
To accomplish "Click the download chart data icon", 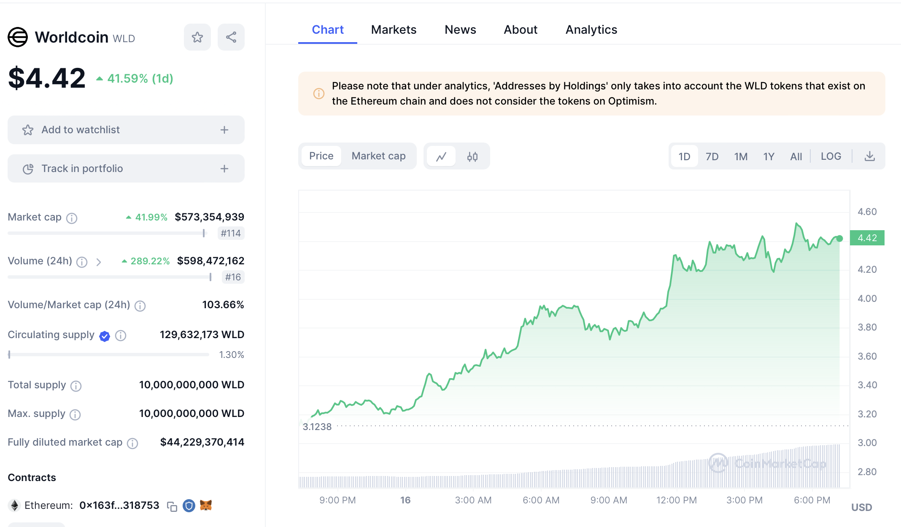I will coord(869,156).
